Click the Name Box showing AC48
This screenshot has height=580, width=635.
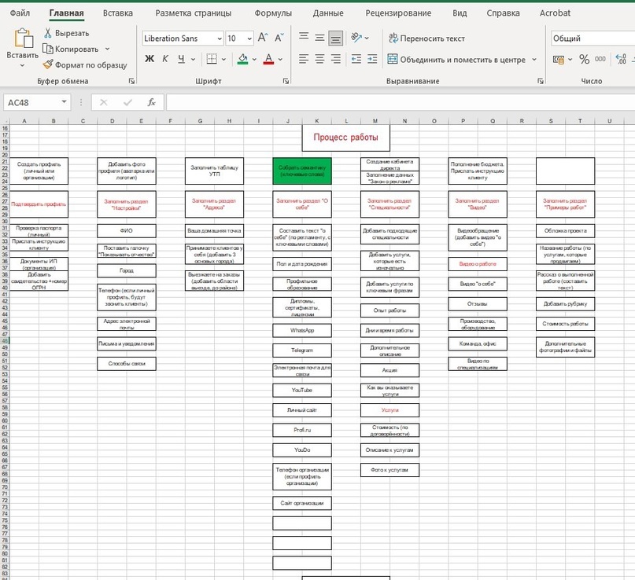tap(31, 102)
